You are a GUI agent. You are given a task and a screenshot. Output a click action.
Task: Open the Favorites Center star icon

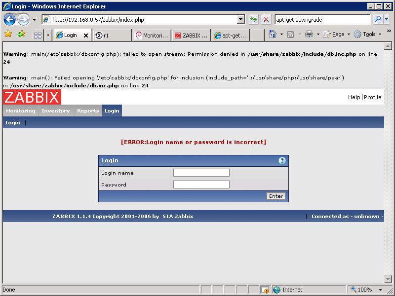tap(8, 34)
